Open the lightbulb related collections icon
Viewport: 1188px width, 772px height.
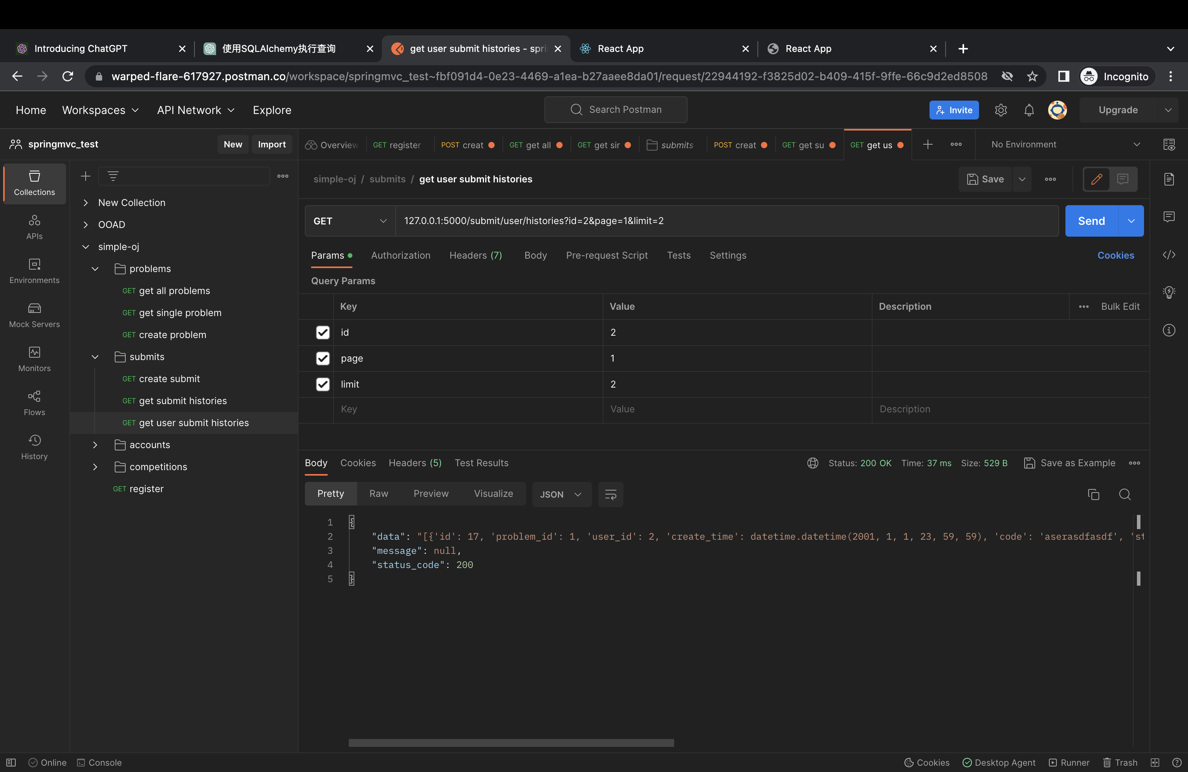click(1169, 292)
